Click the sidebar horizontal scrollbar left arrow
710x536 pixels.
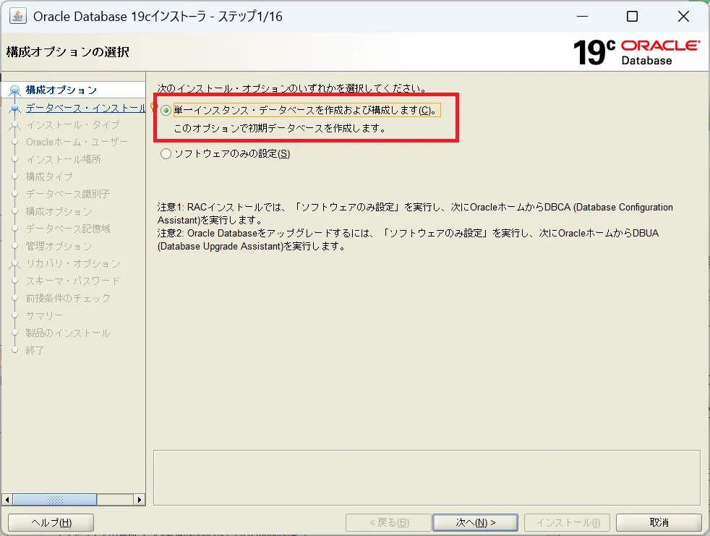tap(7, 499)
